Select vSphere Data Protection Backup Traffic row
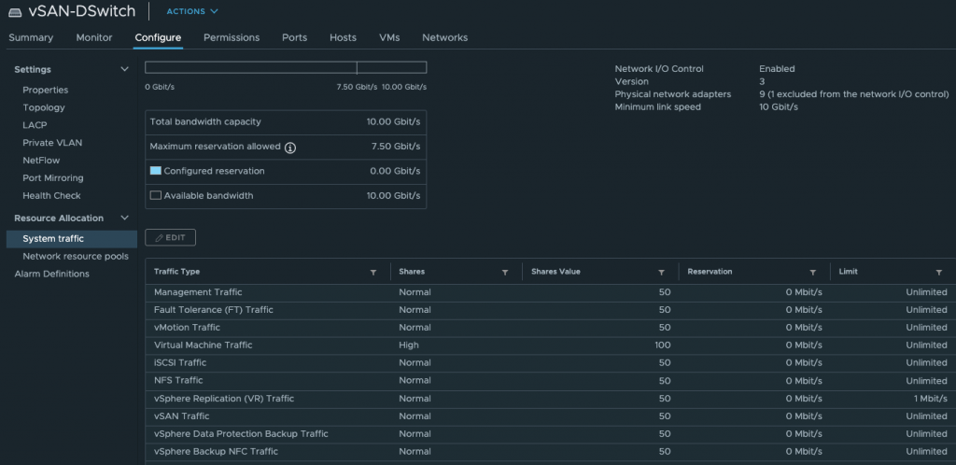 [x=551, y=434]
